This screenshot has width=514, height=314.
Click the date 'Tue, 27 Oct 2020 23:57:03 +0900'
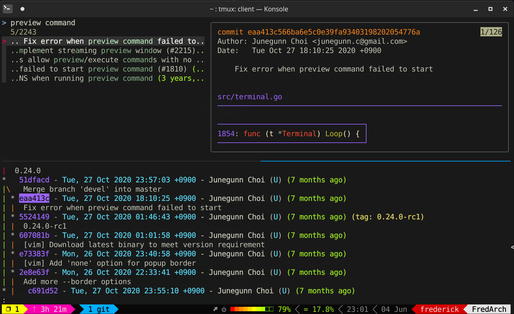[129, 180]
